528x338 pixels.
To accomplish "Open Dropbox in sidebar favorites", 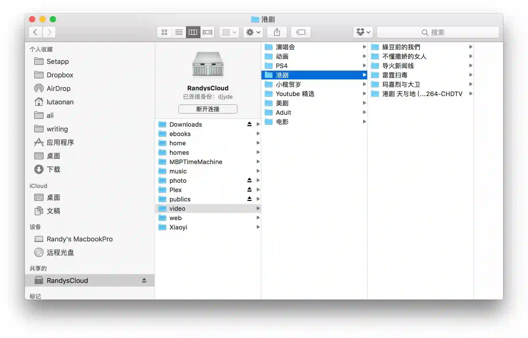I will 60,75.
